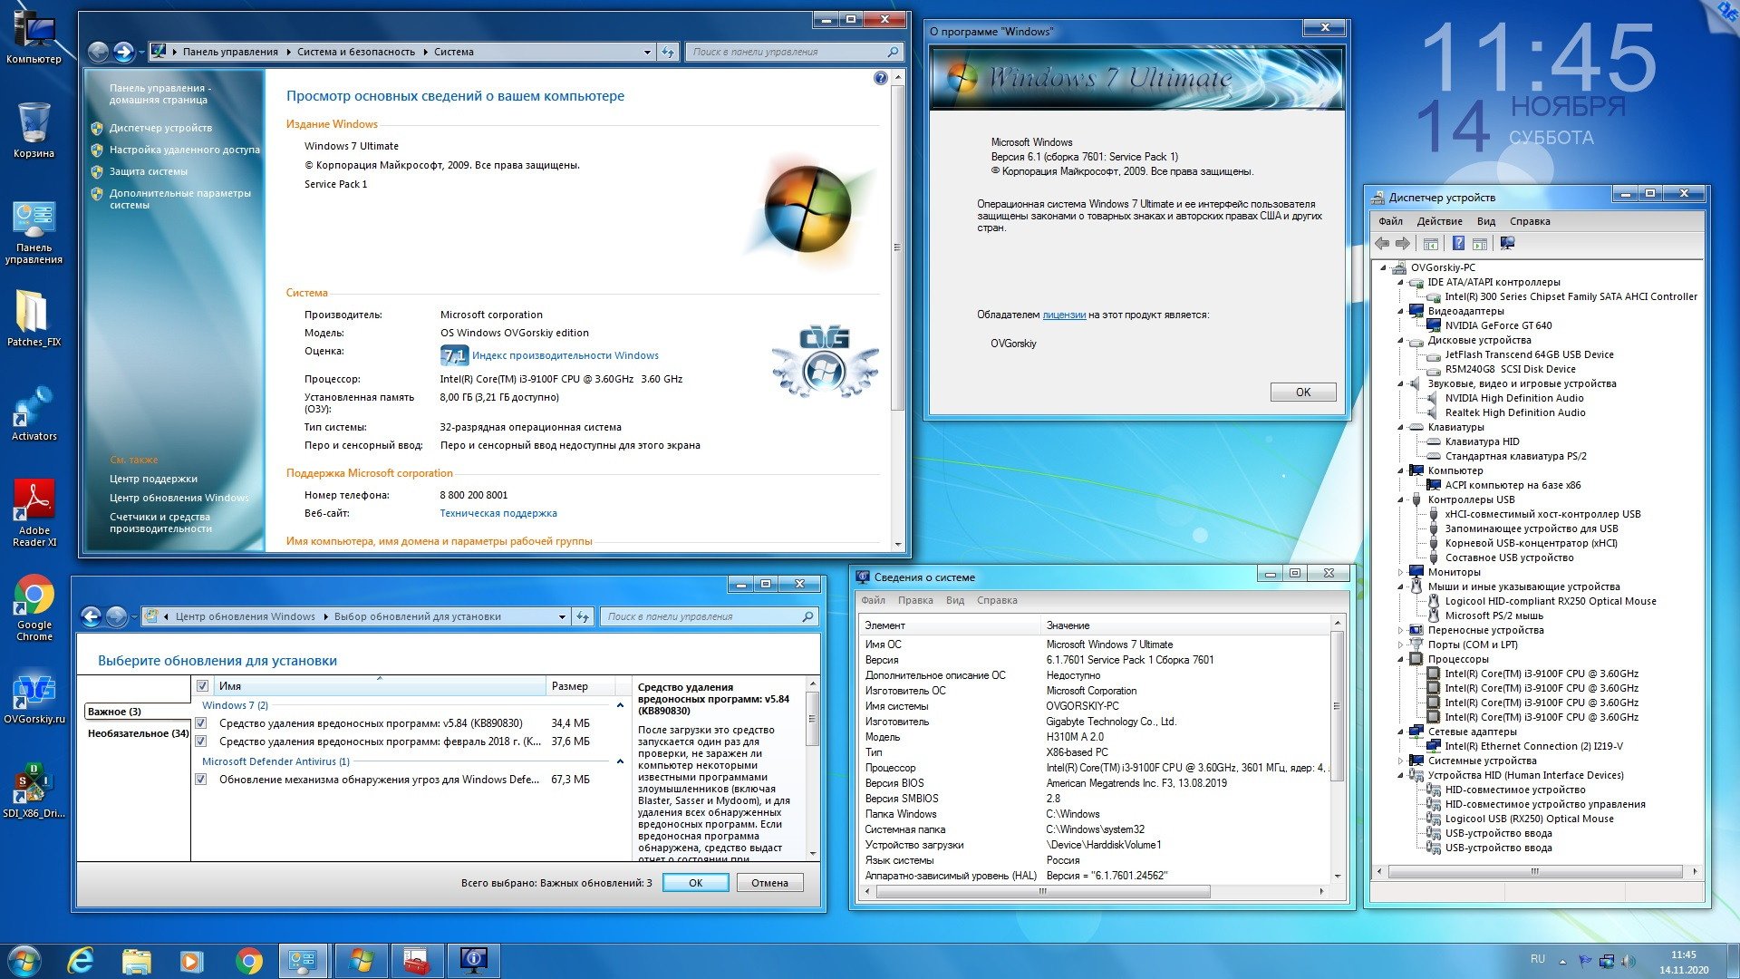1740x979 pixels.
Task: Select NVIDIA GeForce GT 640 device
Action: tap(1498, 325)
